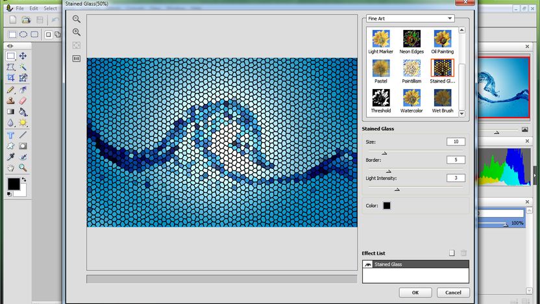Click the effects list scroll up arrow

pyautogui.click(x=462, y=31)
